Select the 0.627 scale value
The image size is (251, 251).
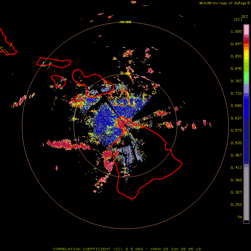coord(236,118)
